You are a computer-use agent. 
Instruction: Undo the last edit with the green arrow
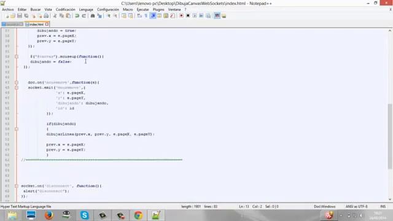[77, 16]
